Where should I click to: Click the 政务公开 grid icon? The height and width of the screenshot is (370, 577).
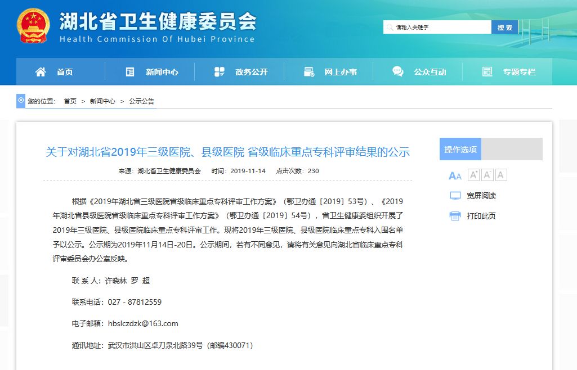coord(220,71)
